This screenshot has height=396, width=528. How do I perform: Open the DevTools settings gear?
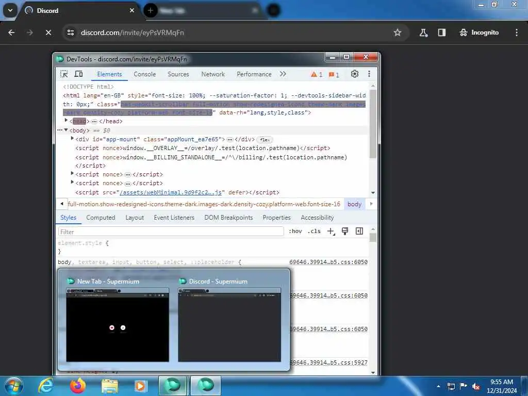point(355,74)
